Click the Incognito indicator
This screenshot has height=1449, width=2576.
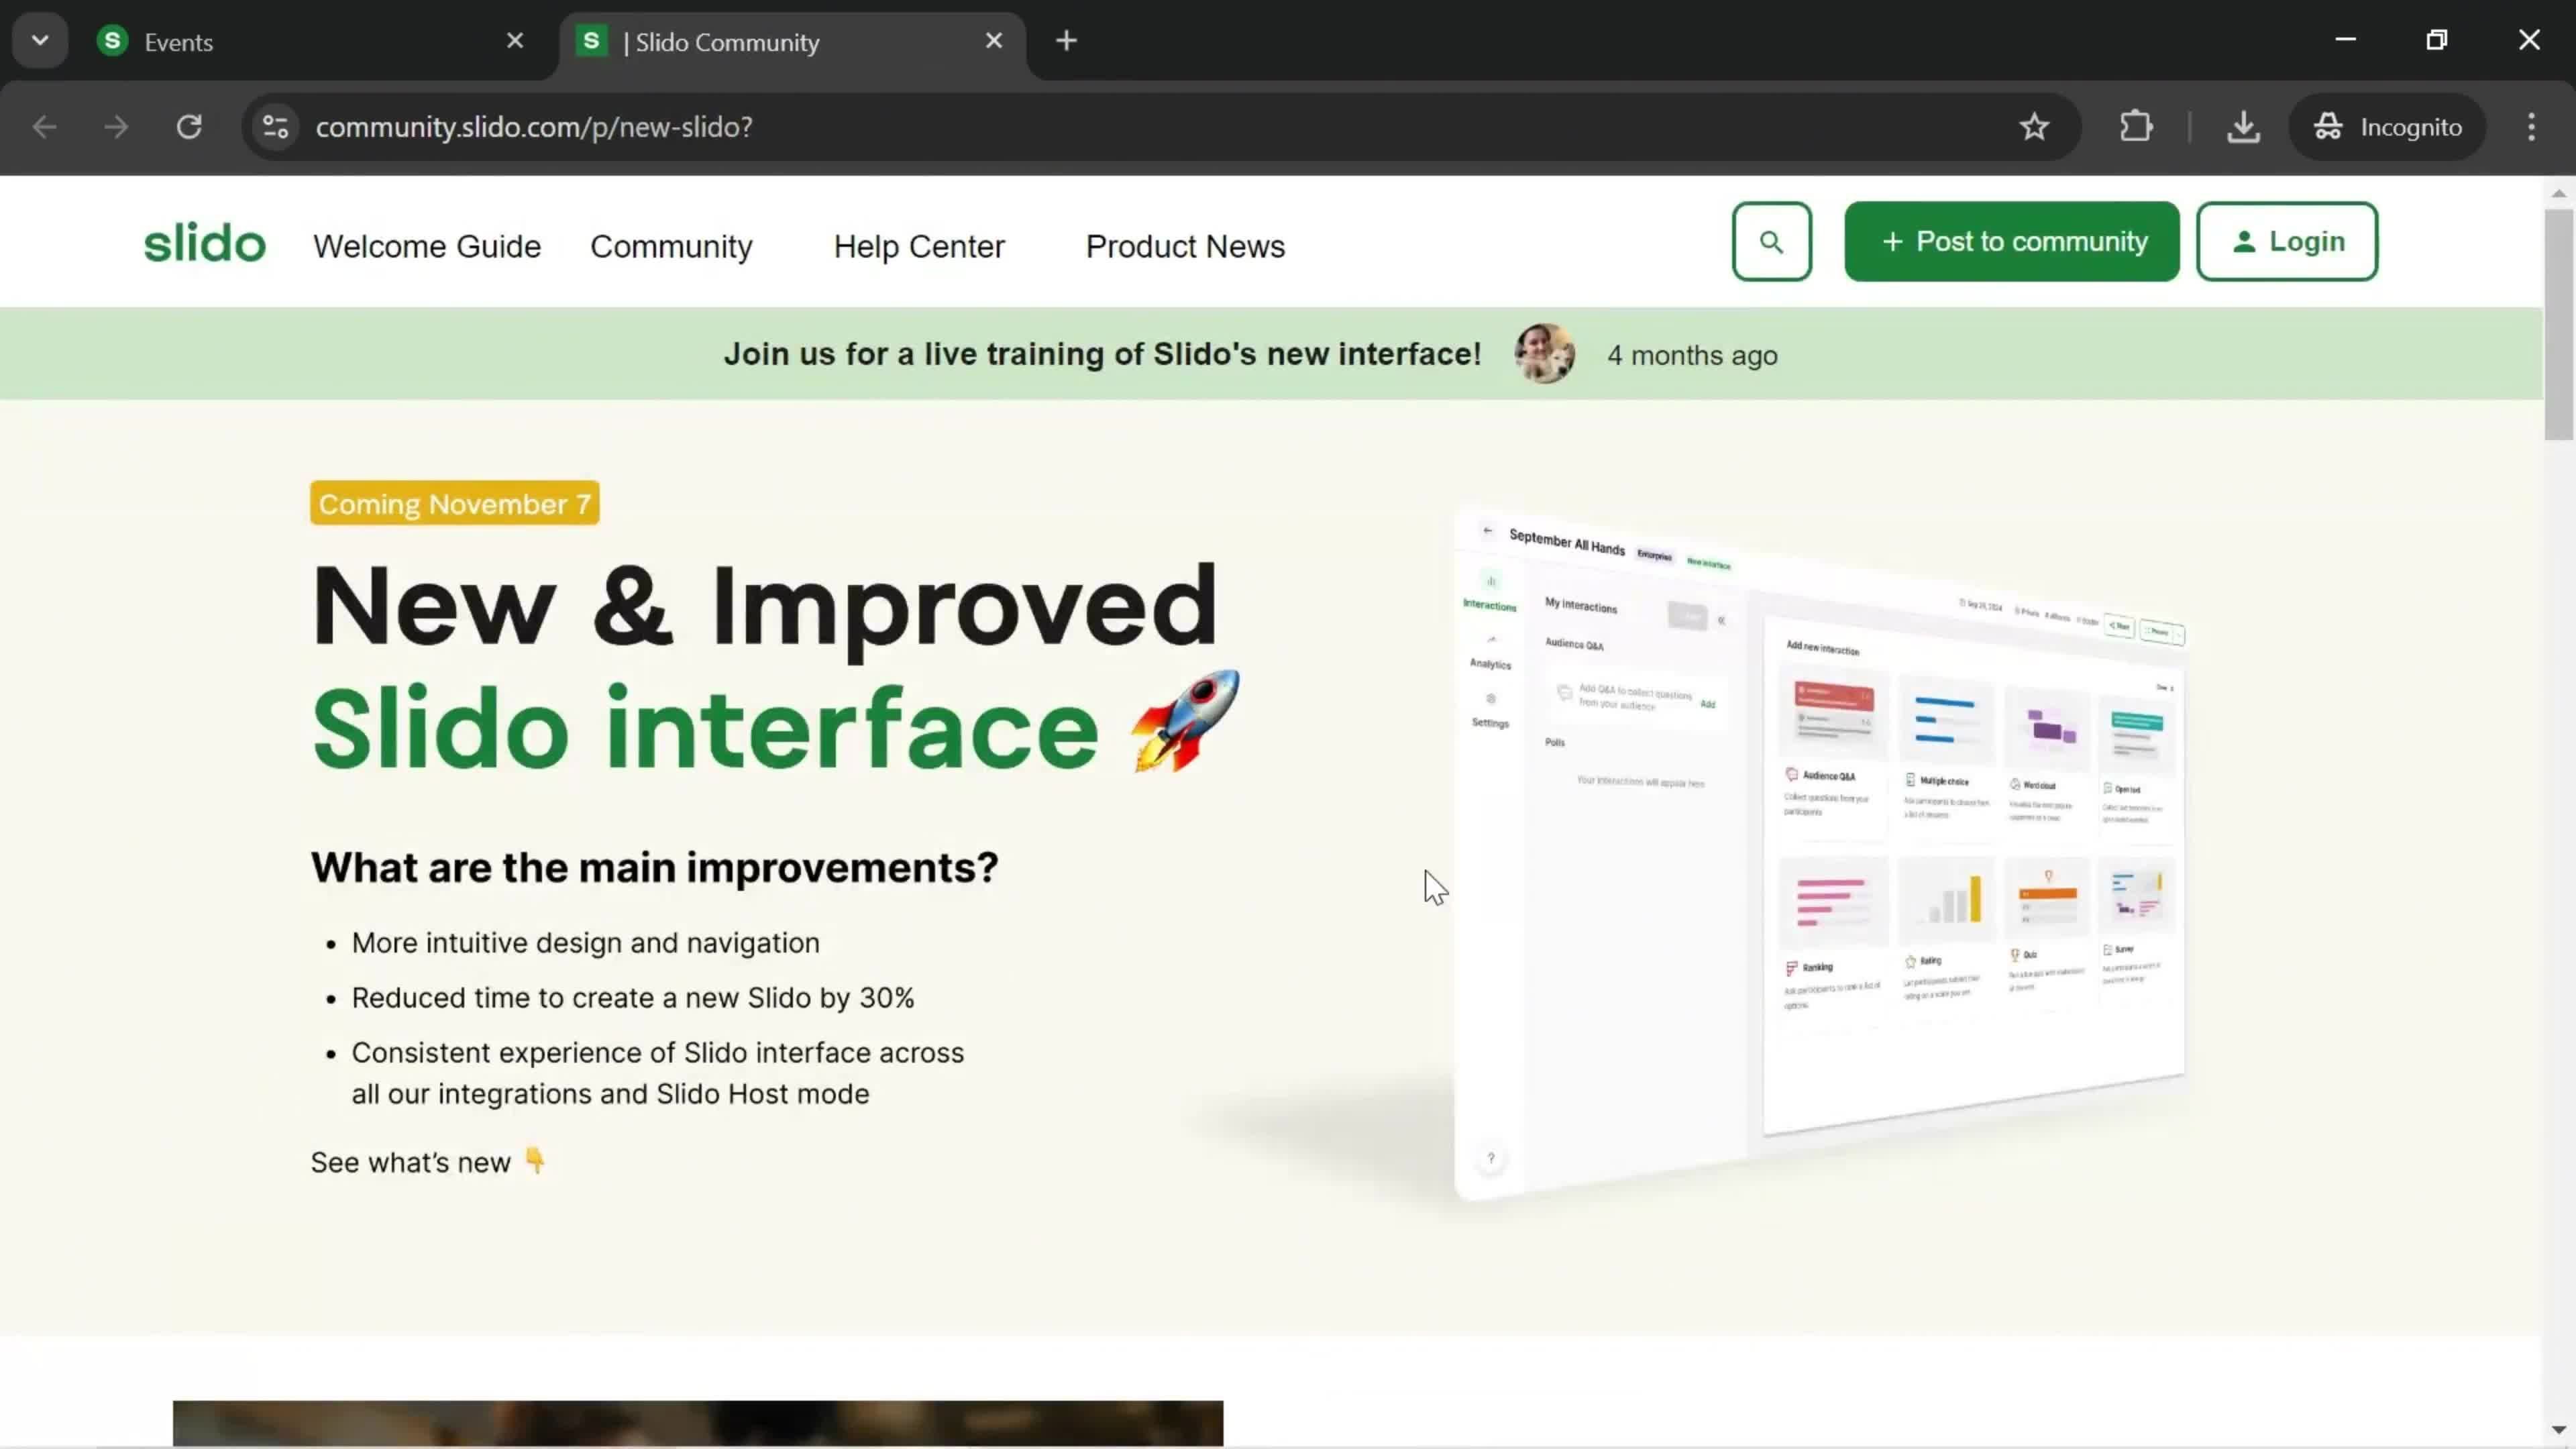click(x=2388, y=127)
